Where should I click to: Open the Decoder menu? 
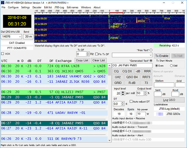coord(37,7)
